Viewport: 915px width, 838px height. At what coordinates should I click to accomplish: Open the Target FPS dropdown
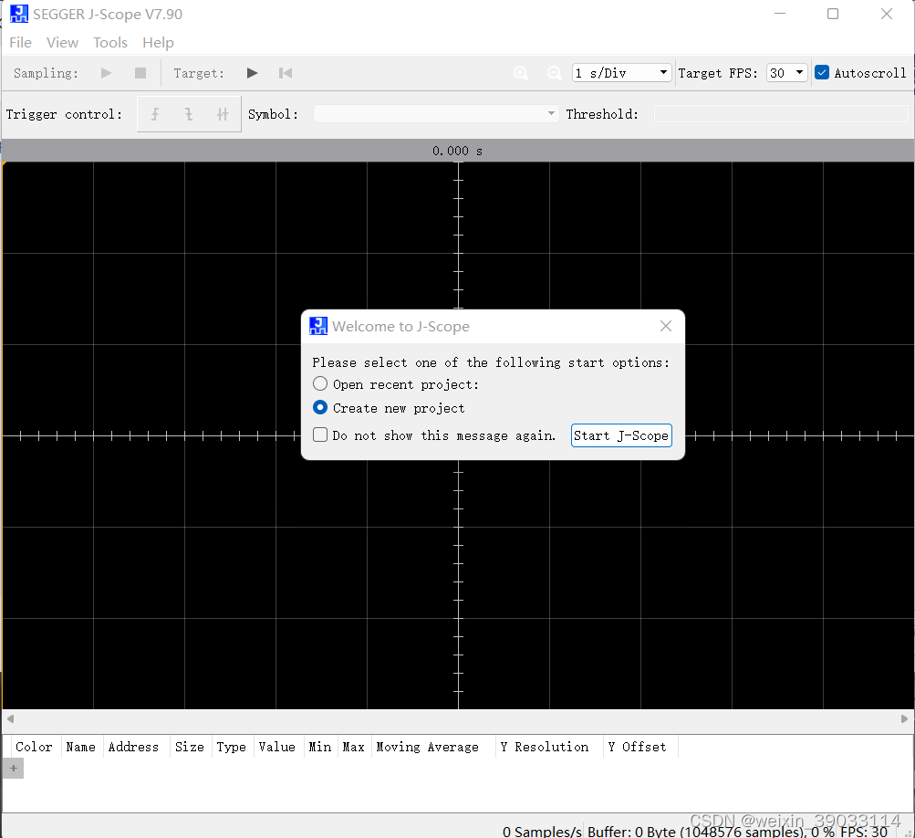(786, 72)
